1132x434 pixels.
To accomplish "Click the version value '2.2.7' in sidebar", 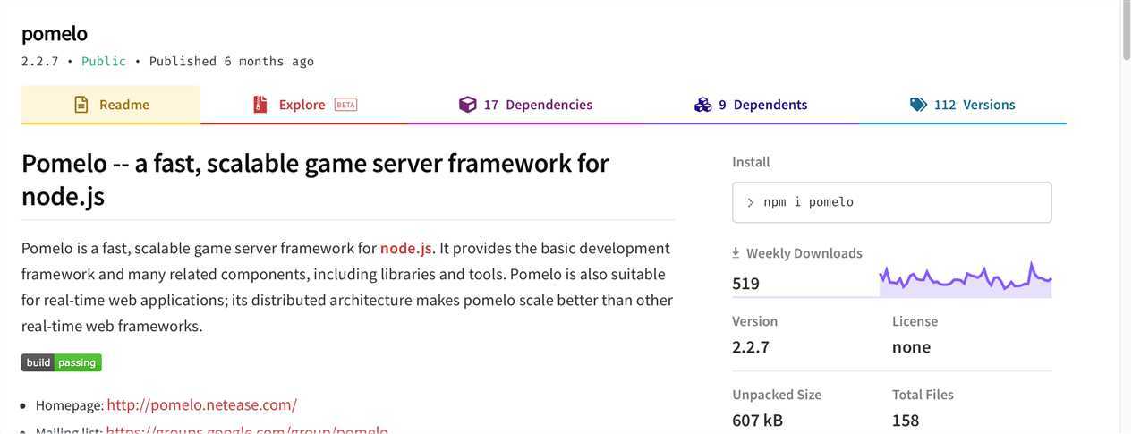I will click(751, 347).
